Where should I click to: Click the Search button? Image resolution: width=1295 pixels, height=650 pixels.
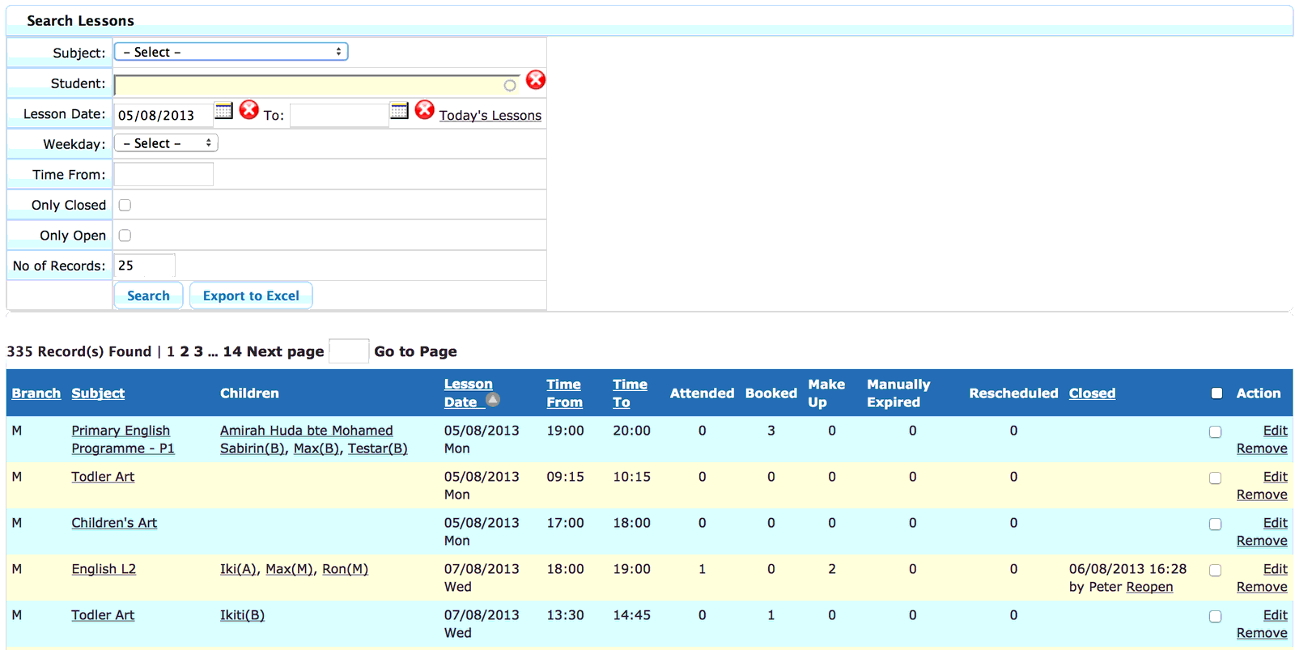point(148,295)
